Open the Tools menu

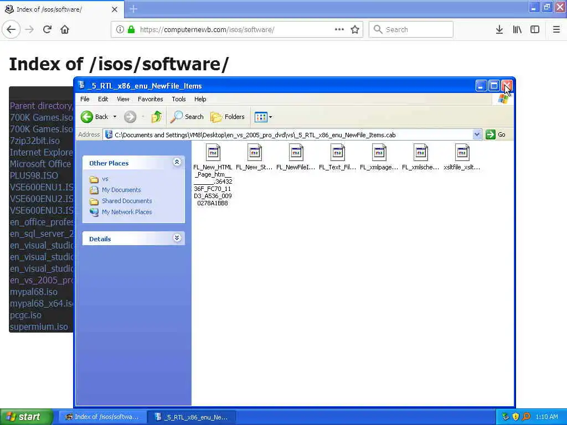coord(179,99)
